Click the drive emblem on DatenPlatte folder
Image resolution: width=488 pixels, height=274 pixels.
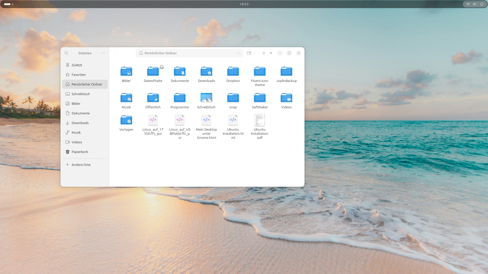pyautogui.click(x=162, y=67)
